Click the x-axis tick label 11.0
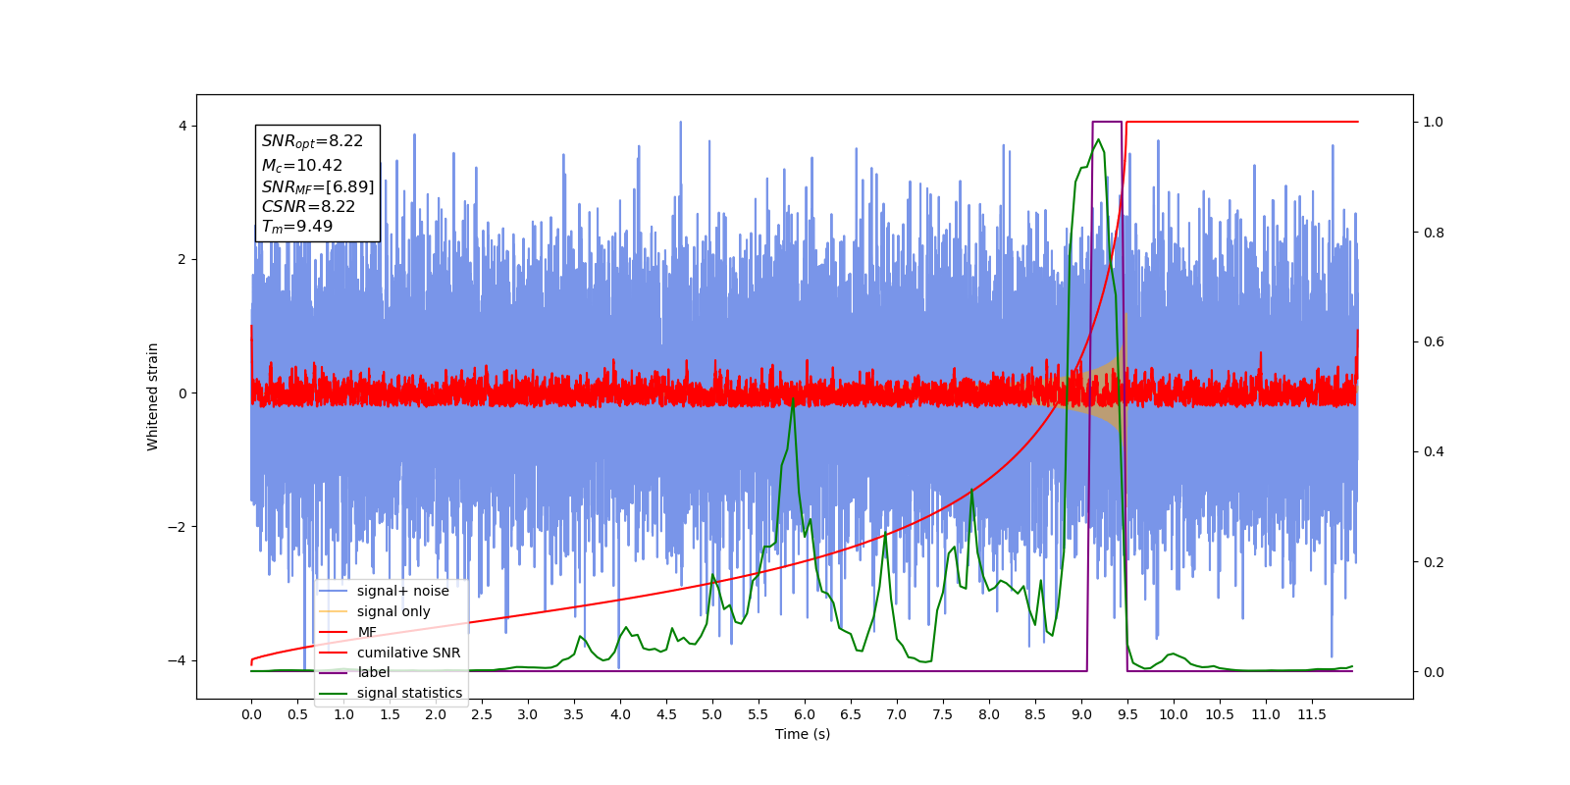The image size is (1570, 785). coord(1266,714)
